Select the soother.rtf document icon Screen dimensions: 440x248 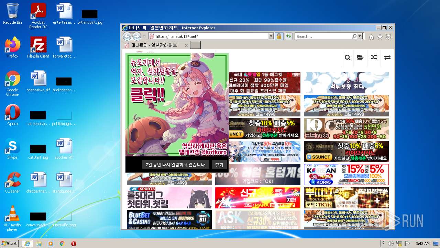(64, 149)
